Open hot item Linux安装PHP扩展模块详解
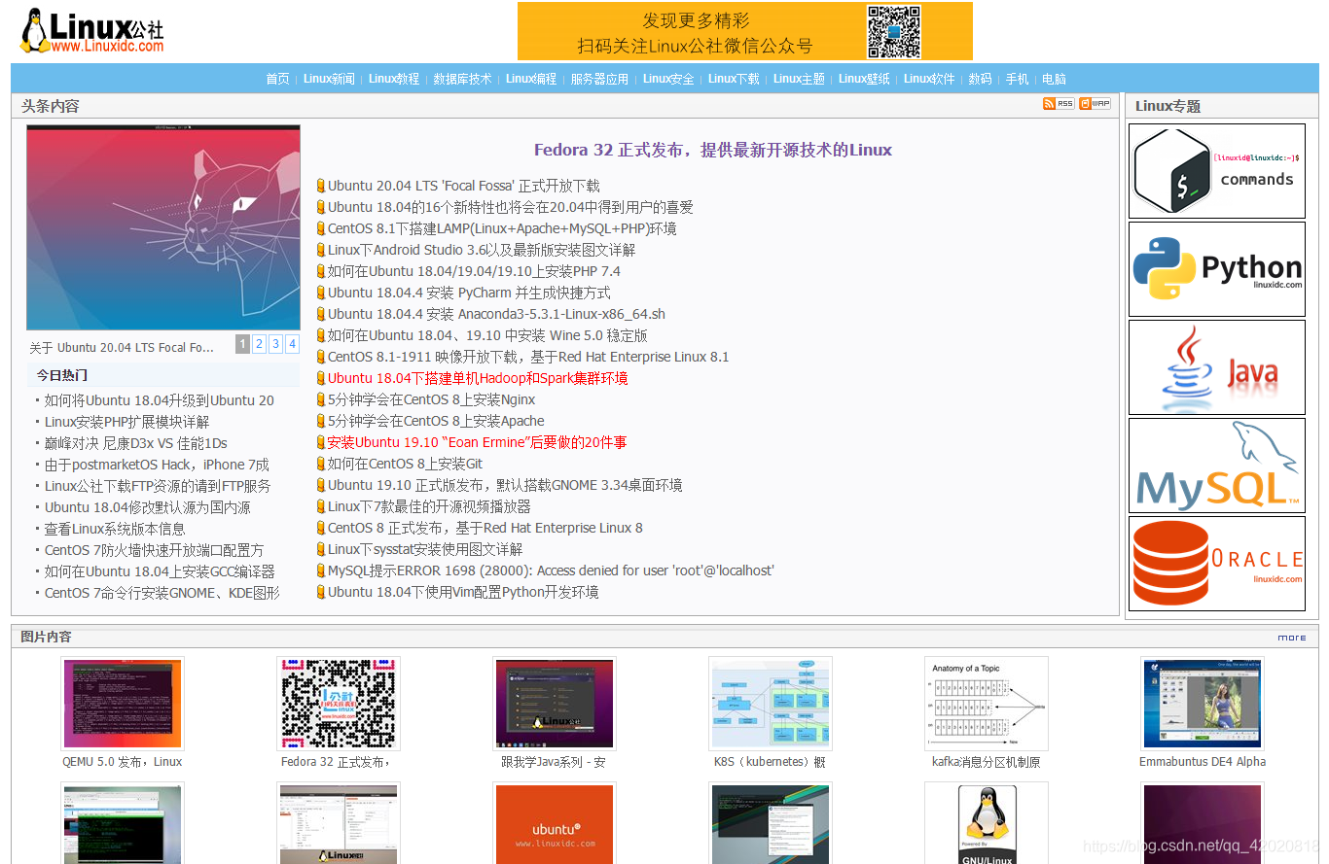 [126, 422]
